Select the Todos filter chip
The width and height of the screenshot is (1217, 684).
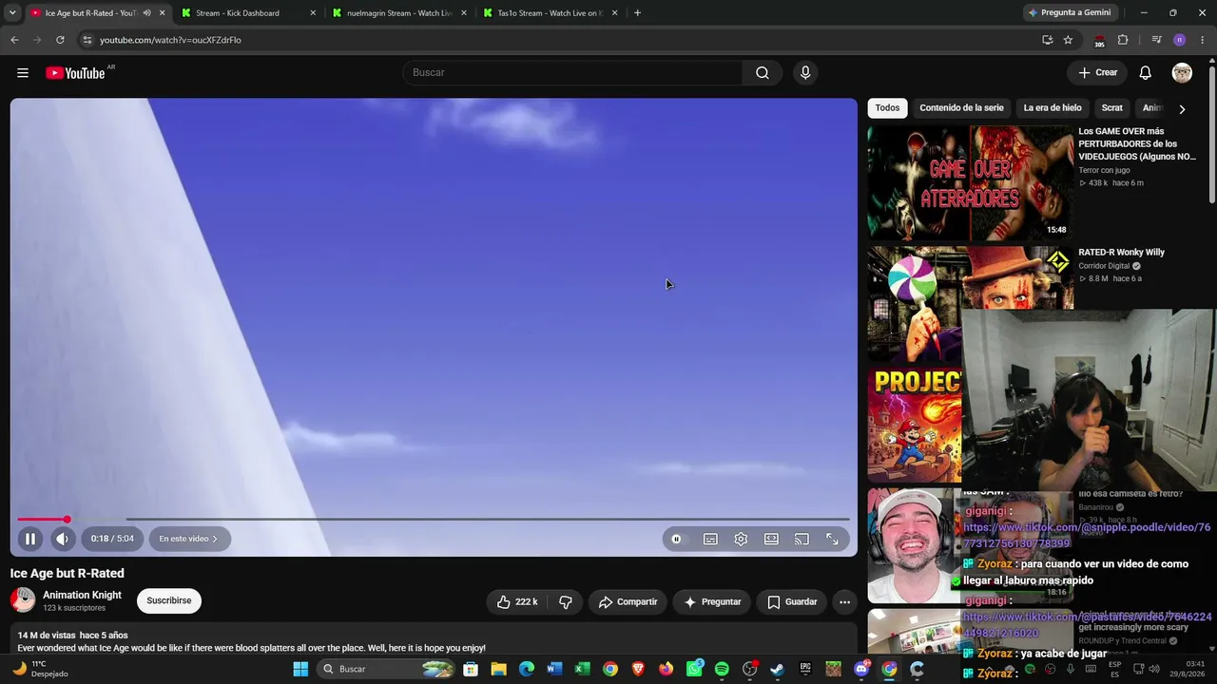pos(887,108)
